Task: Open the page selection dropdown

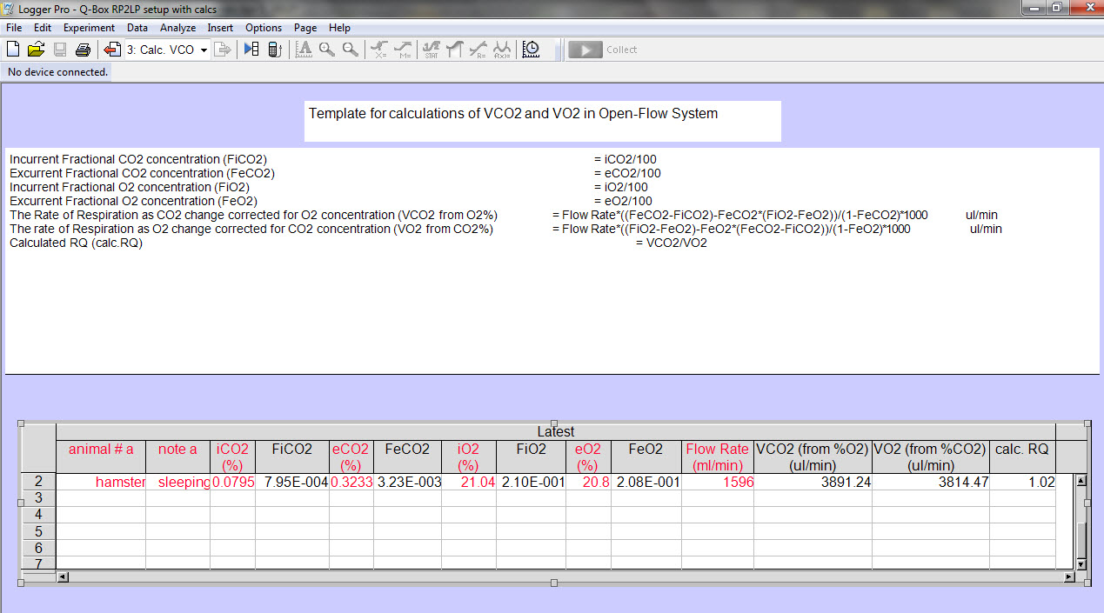Action: pos(203,50)
